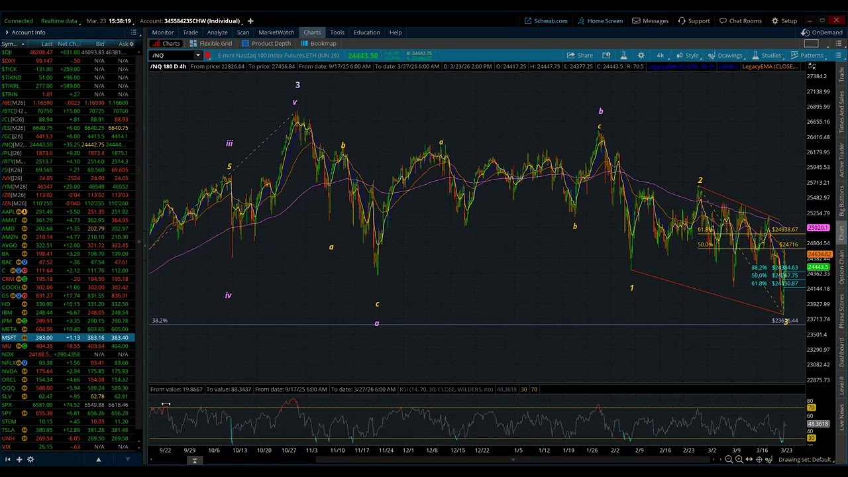Image resolution: width=848 pixels, height=477 pixels.
Task: Switch to the Monitor tab
Action: [162, 32]
